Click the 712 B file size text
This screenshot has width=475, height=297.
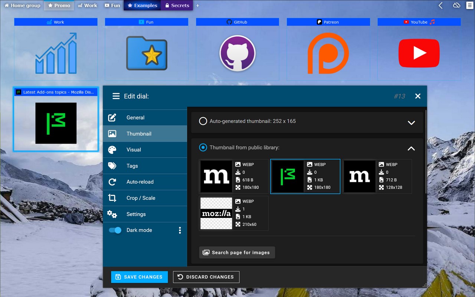pos(391,180)
